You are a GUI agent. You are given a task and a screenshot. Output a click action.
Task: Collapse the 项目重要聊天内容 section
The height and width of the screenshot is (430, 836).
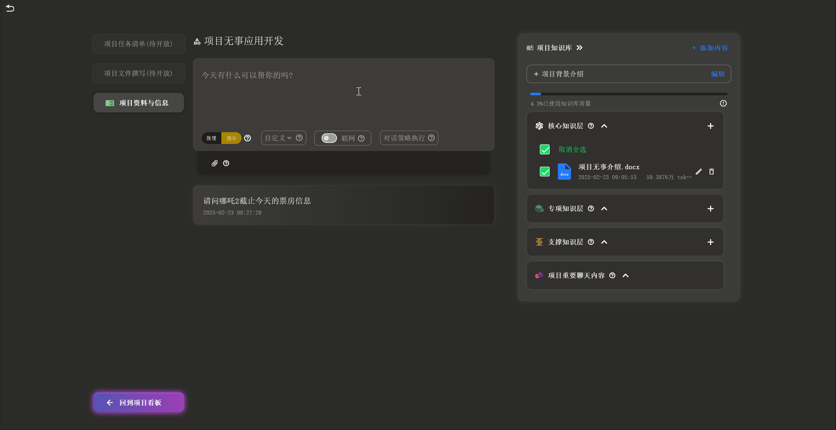(625, 276)
